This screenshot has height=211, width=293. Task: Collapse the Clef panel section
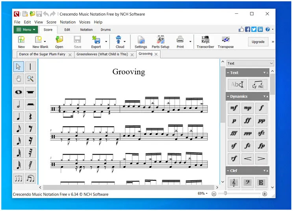(228, 171)
